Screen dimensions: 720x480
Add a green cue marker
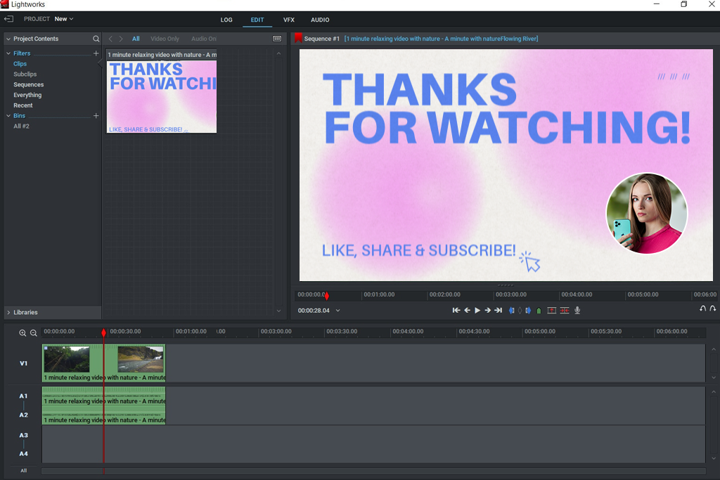(539, 311)
